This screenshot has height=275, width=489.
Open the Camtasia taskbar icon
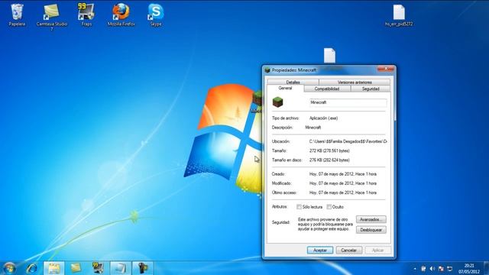coord(76,268)
